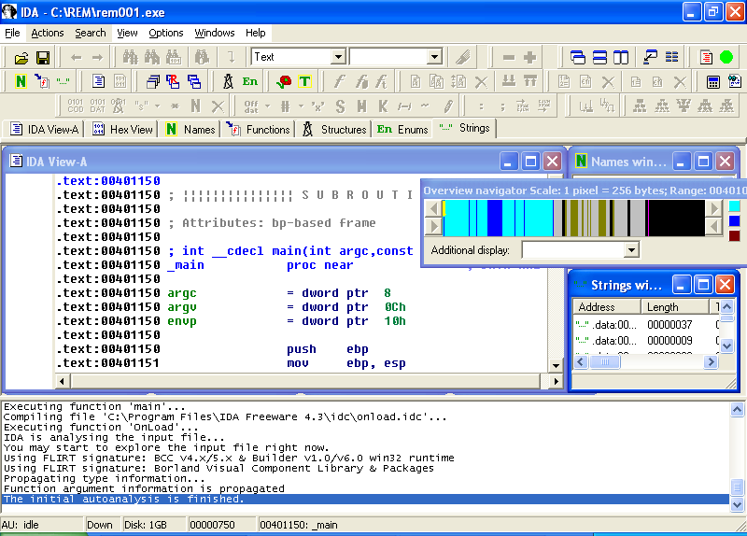Select string row with length 00000037

pos(646,324)
